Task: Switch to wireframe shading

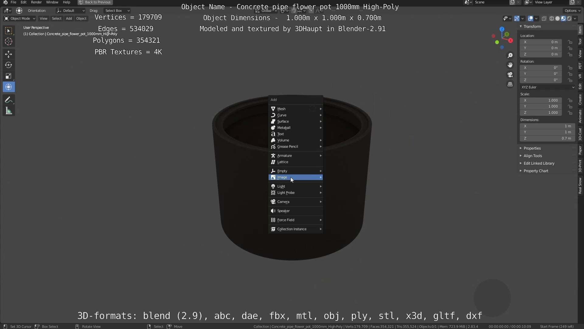Action: coord(552,19)
